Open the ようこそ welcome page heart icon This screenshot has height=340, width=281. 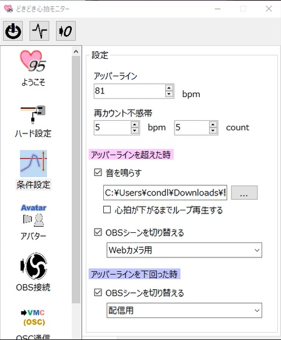(x=33, y=68)
